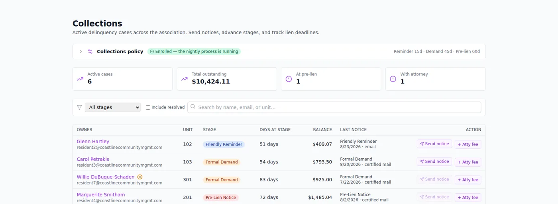Click resident2@coastlinecommunitymgmt.com email
Viewport: 558px width, 204px height.
click(x=120, y=148)
